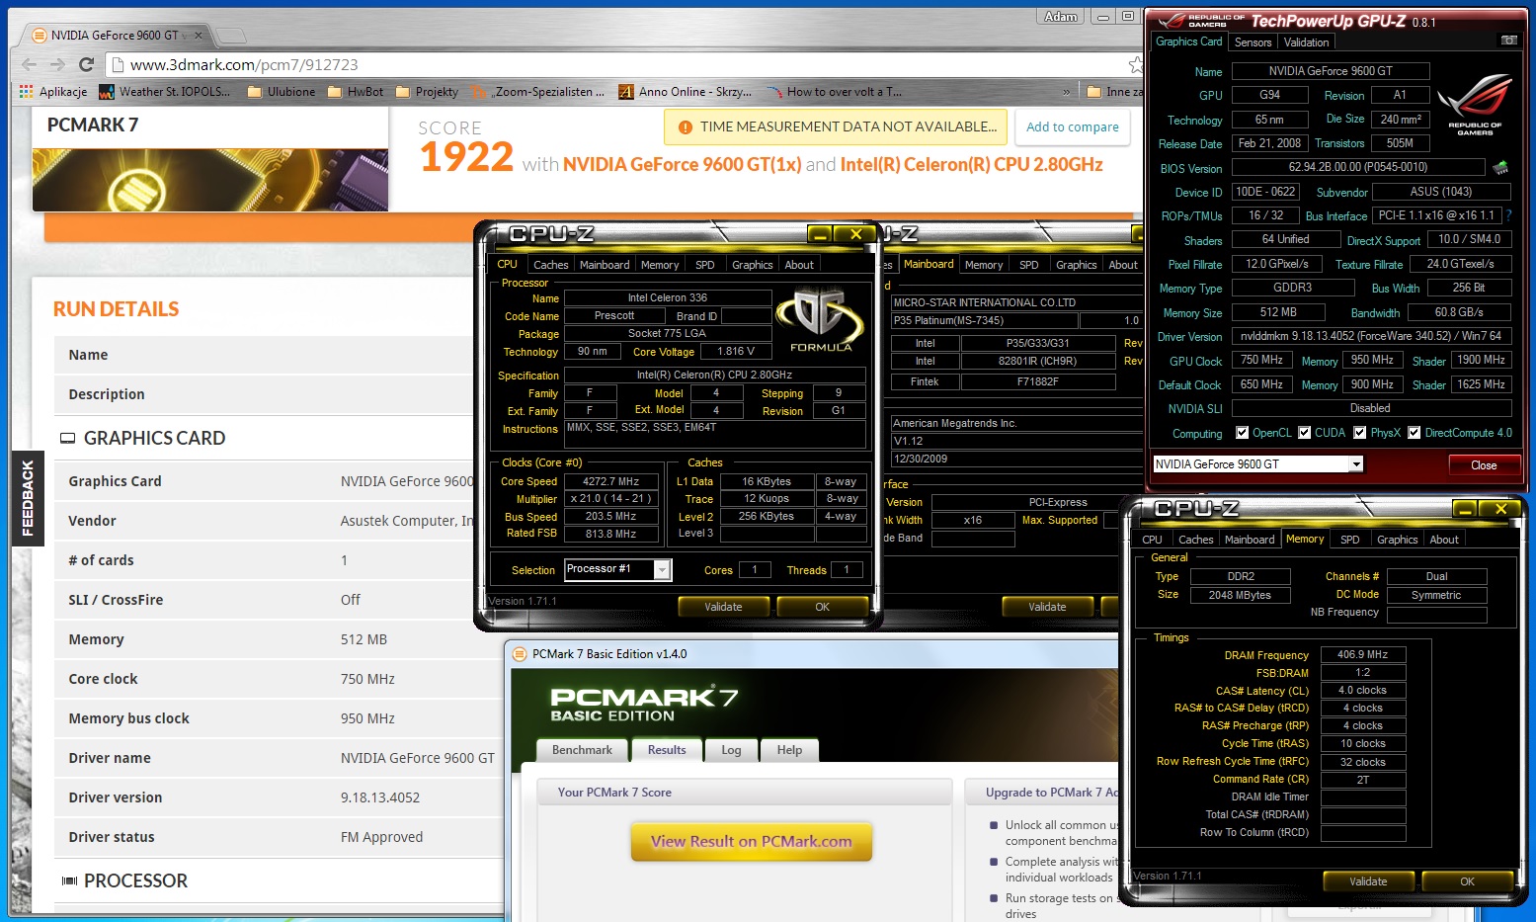The height and width of the screenshot is (922, 1536).
Task: Click the PCMark 7 window title icon
Action: coord(520,654)
